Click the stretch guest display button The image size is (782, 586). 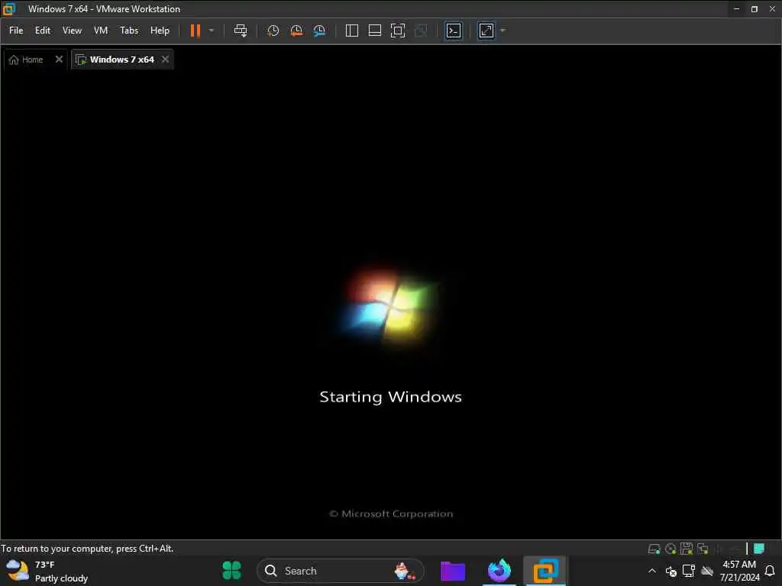click(x=486, y=31)
